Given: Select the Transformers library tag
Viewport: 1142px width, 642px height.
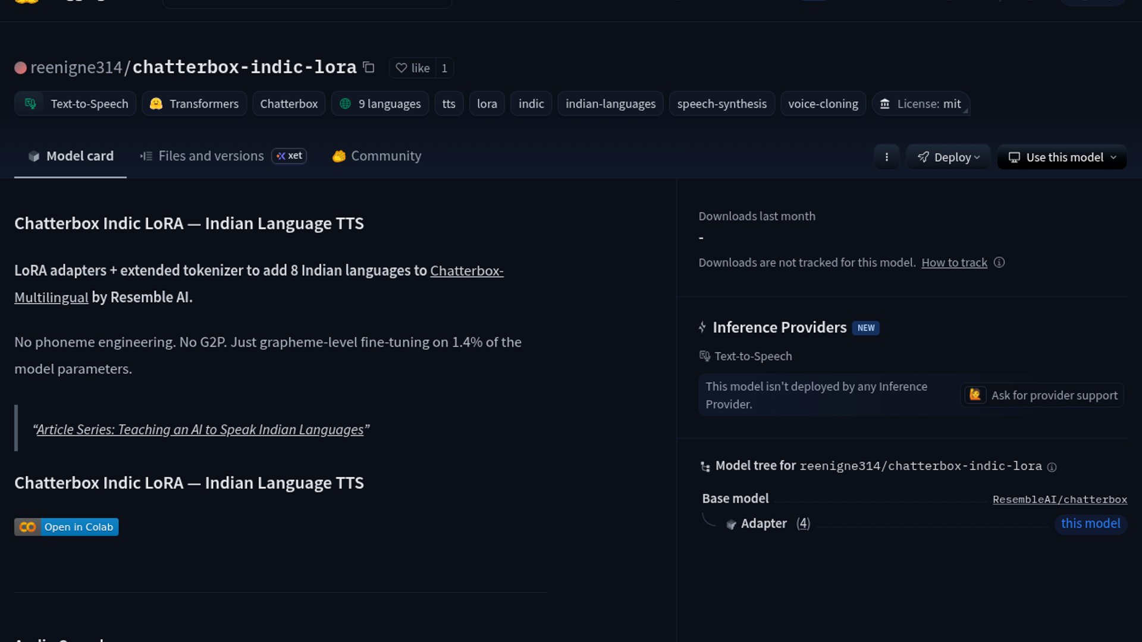Looking at the screenshot, I should (x=194, y=103).
